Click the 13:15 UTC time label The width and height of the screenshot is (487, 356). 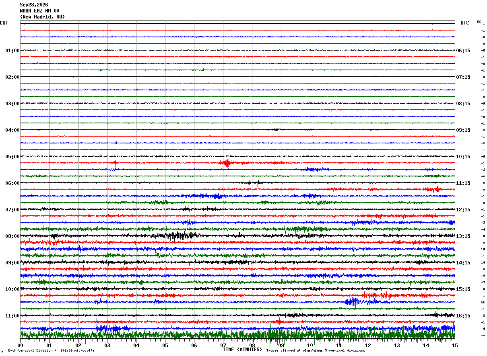pyautogui.click(x=463, y=236)
